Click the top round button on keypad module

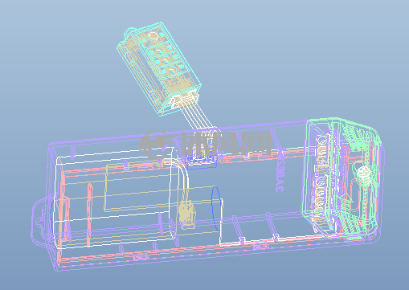pyautogui.click(x=153, y=35)
